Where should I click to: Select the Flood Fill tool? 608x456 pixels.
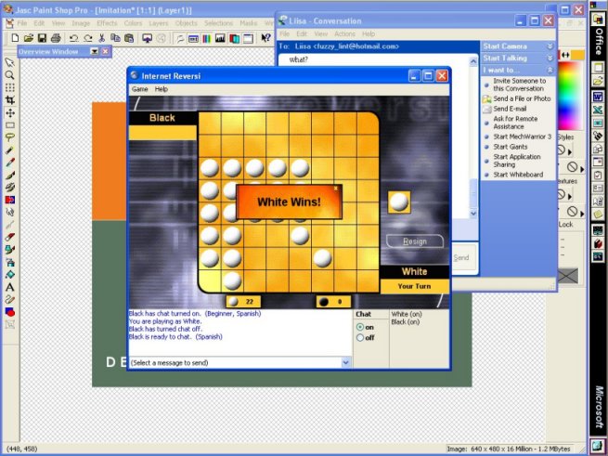(9, 274)
